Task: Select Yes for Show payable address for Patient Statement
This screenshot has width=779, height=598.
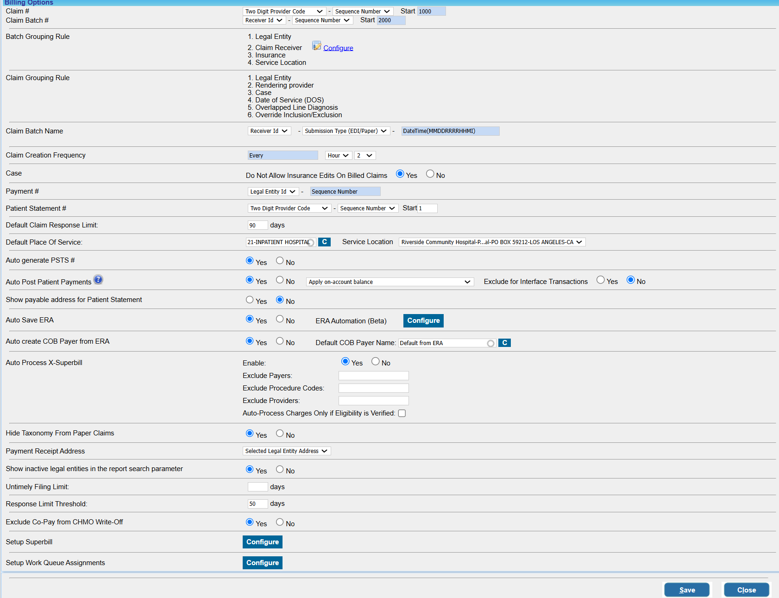Action: click(x=250, y=300)
